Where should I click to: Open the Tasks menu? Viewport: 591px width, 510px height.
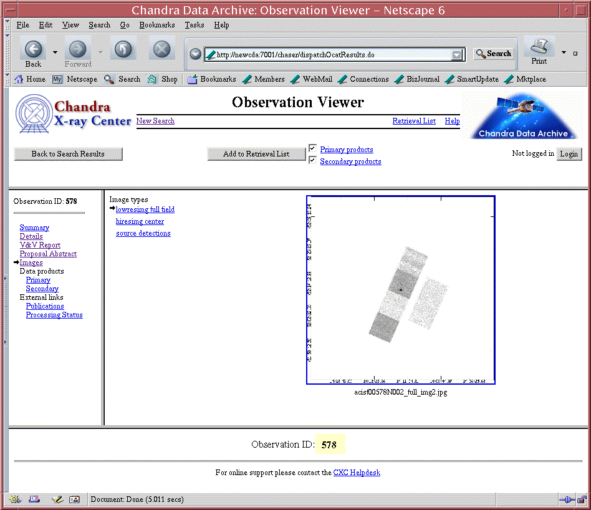(194, 25)
